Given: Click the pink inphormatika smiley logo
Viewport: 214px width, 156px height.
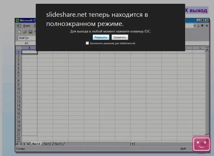Looking at the screenshot, I should [201, 145].
